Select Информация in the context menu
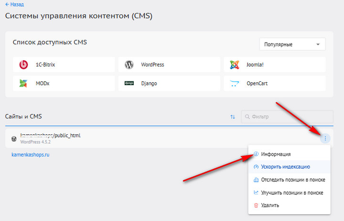This screenshot has width=344, height=221. pos(290,154)
